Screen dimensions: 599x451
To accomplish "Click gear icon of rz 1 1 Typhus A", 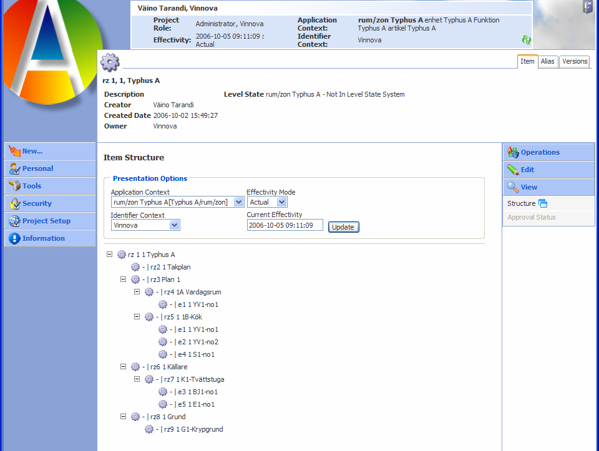I will point(122,255).
